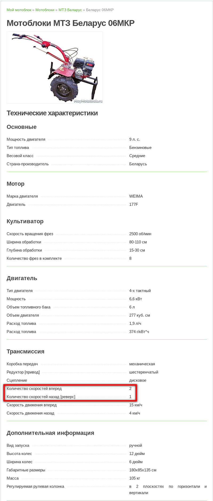Click the 'Регулируемая рулевая колонка' label
Screen dimensions: 213x501
pos(35,486)
